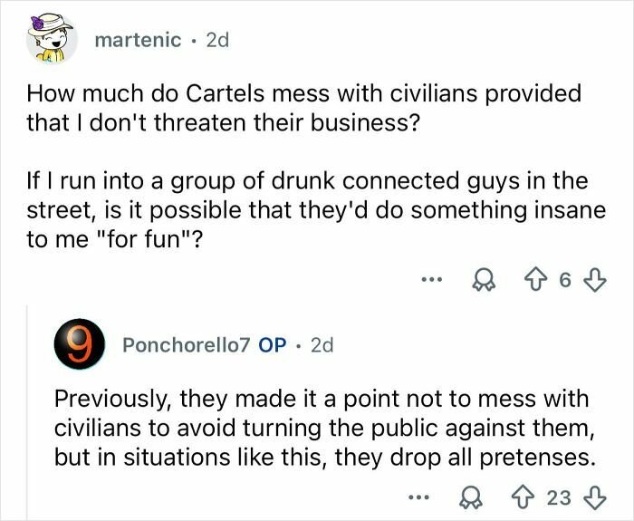Image resolution: width=634 pixels, height=521 pixels.
Task: Click the 2d timestamp on Ponchorello7's reply
Action: [x=322, y=345]
